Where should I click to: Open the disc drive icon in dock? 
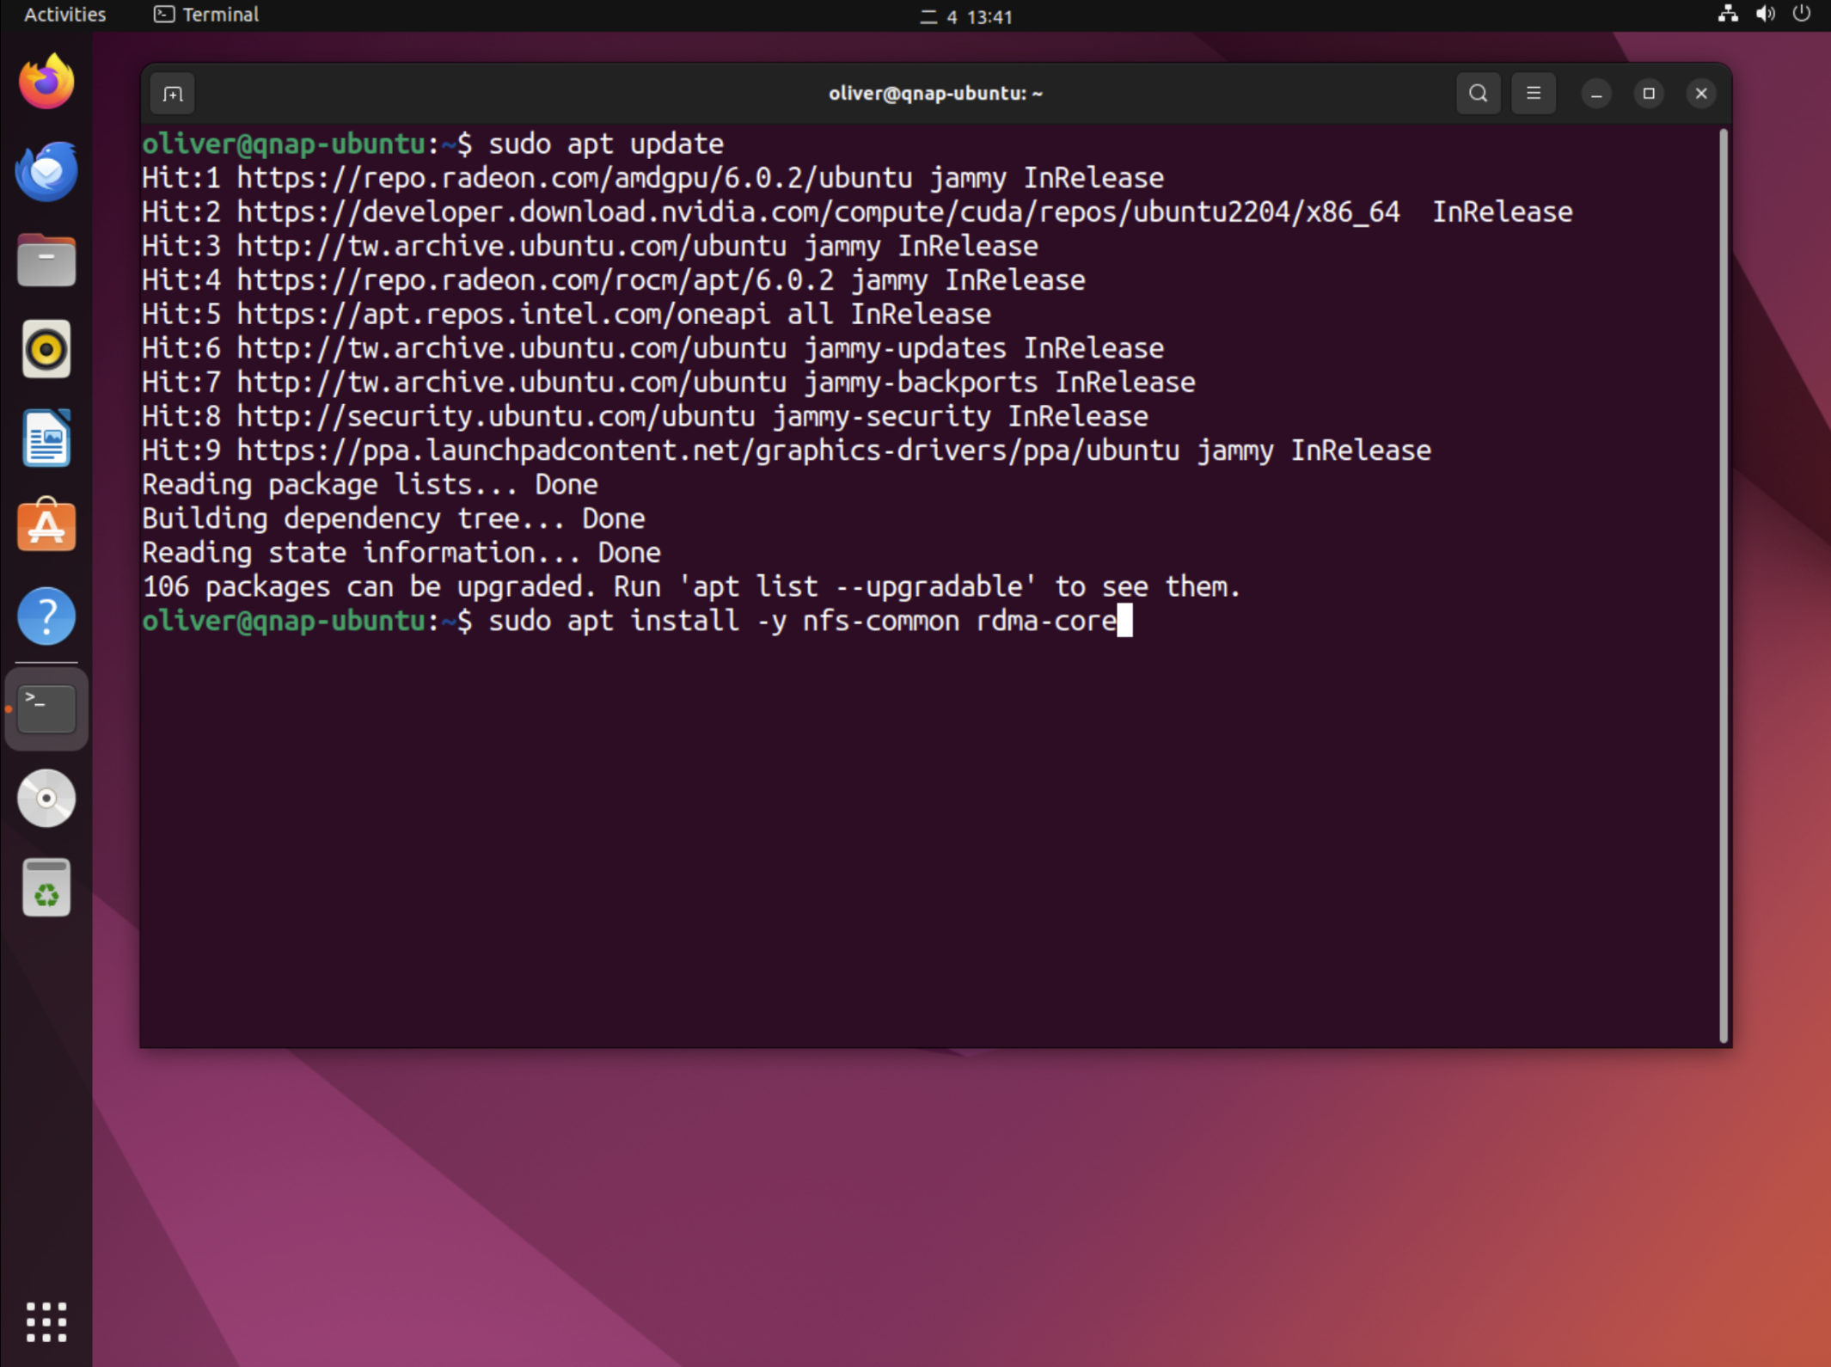coord(46,799)
